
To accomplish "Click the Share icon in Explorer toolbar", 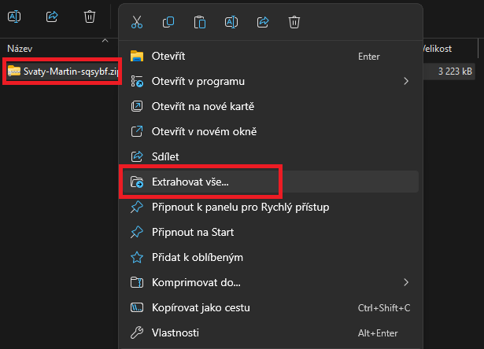I will [x=53, y=16].
